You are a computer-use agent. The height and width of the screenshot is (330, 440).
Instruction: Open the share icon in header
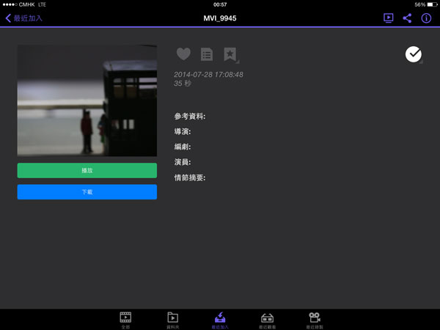(x=407, y=18)
